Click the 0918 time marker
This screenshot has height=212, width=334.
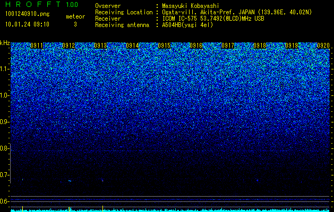(x=260, y=46)
